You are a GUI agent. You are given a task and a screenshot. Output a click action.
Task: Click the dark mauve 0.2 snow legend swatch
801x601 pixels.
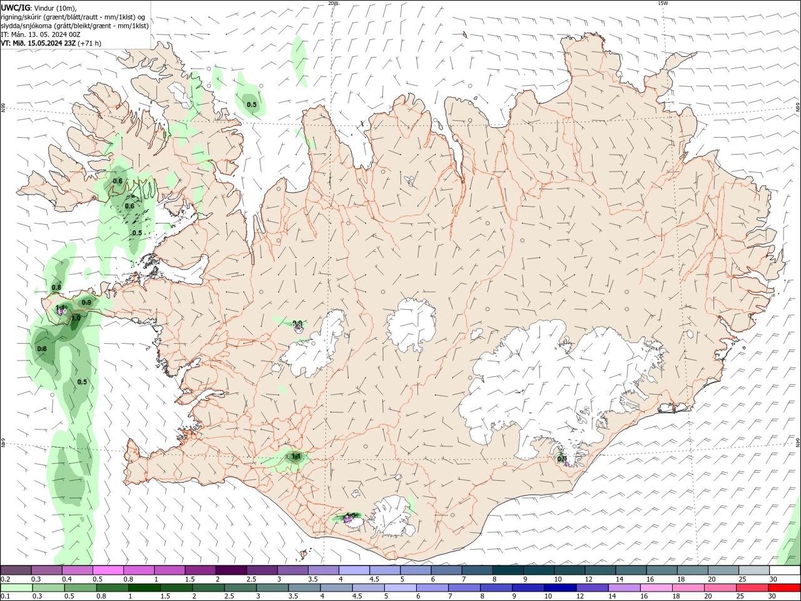[x=16, y=570]
